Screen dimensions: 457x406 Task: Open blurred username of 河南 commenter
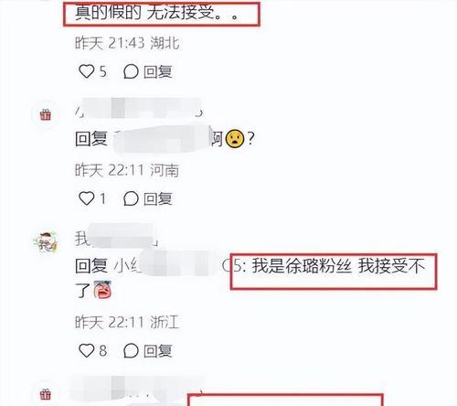[x=139, y=109]
